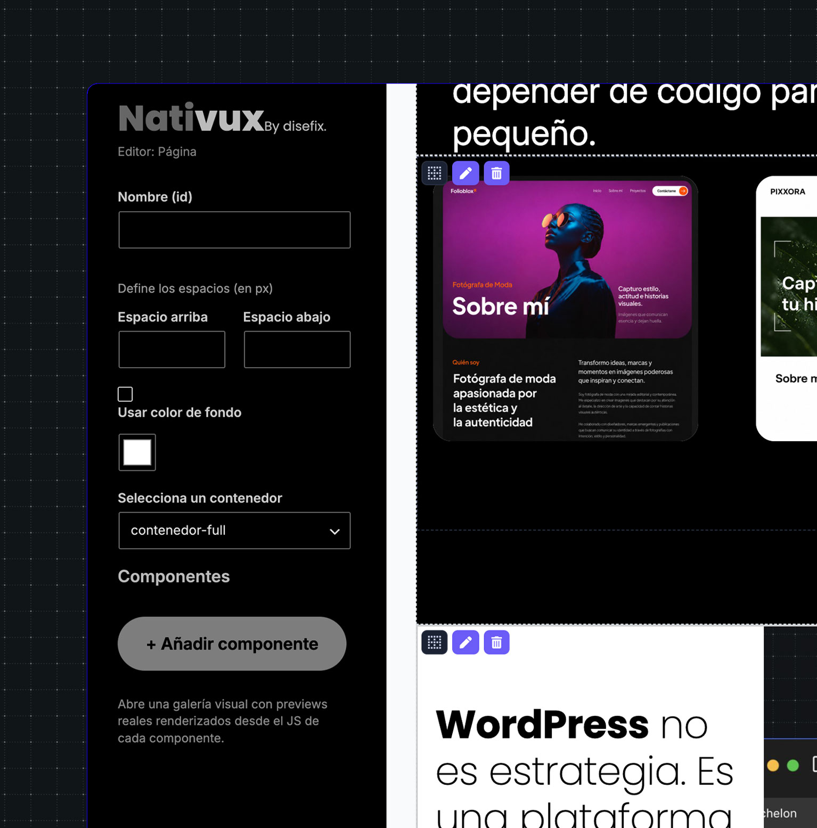Open the white background color swatch
The width and height of the screenshot is (817, 828).
pos(137,452)
